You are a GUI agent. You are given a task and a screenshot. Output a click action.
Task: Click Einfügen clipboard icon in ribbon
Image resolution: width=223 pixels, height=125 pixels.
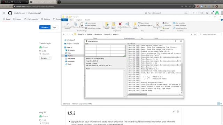pyautogui.click(x=82, y=25)
